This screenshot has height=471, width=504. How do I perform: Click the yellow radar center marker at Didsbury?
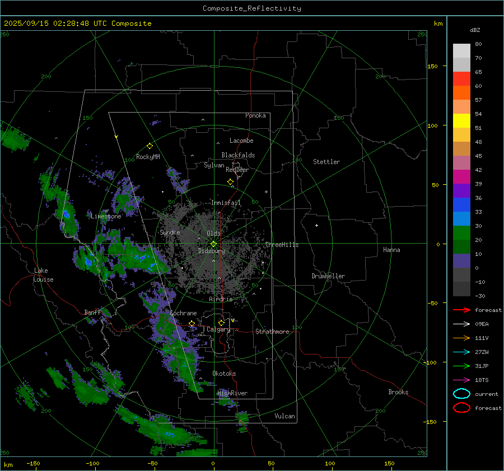213,244
